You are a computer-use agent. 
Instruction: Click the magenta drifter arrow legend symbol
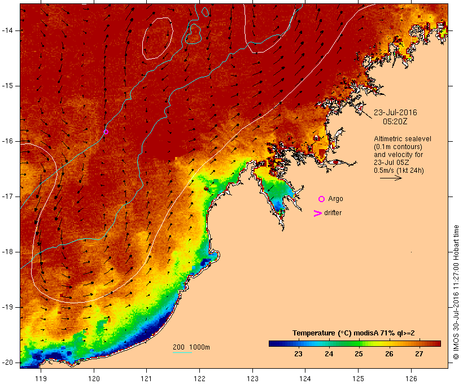(318, 213)
